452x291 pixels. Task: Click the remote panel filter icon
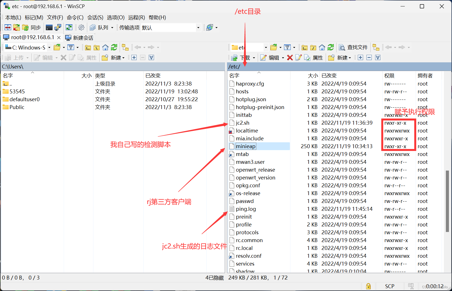pos(287,47)
